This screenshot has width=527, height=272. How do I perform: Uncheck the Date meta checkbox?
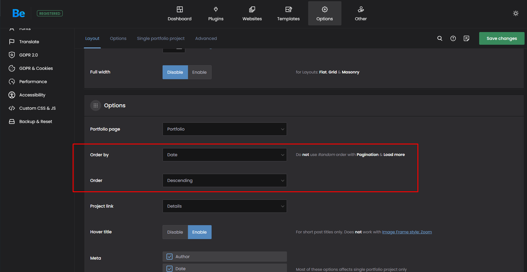(170, 269)
